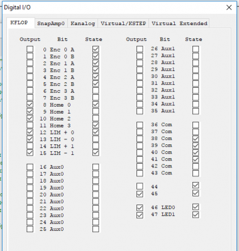Image resolution: width=239 pixels, height=251 pixels.
Task: Toggle State checkbox for bit 13 LIM - 0
Action: [x=96, y=139]
